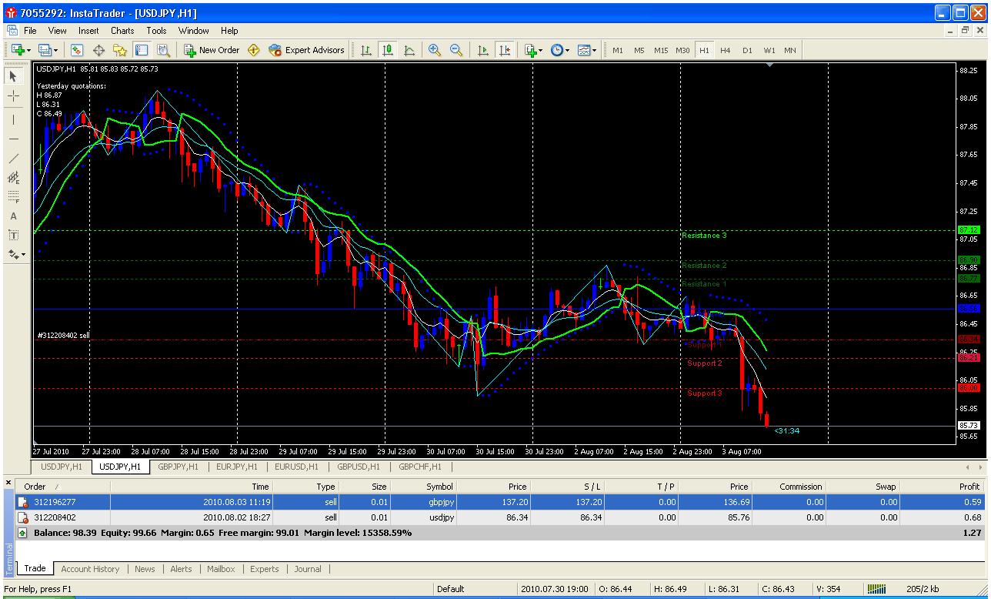Screen dimensions: 991x599
Task: Zoom in on the chart
Action: (x=435, y=50)
